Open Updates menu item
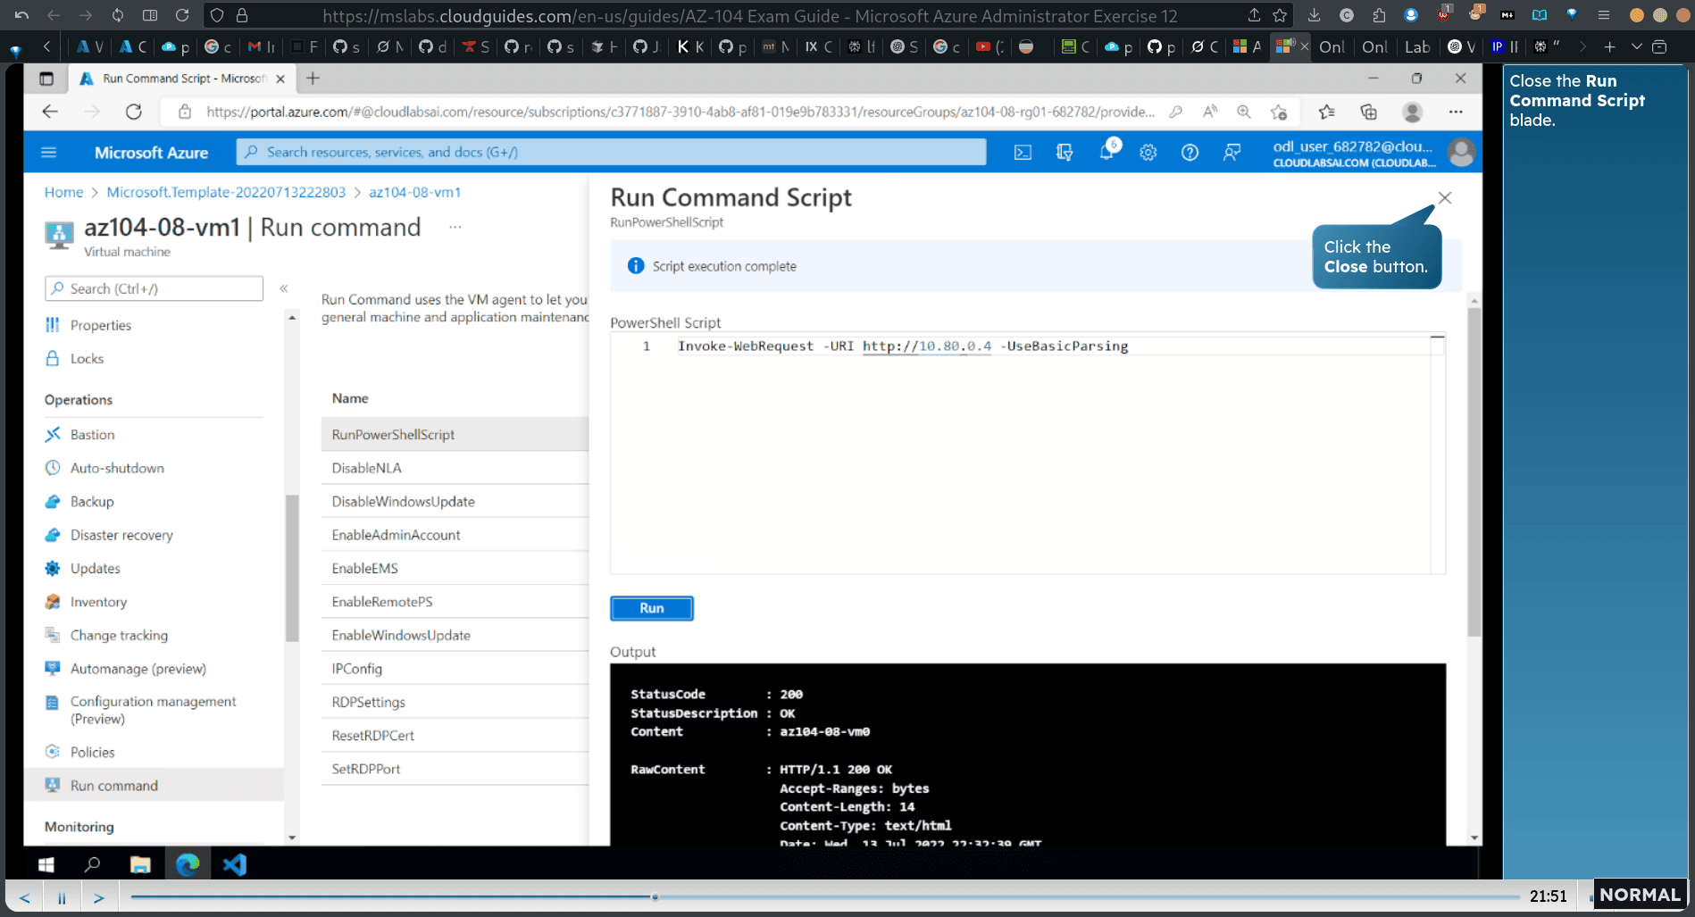This screenshot has height=917, width=1695. pos(95,568)
